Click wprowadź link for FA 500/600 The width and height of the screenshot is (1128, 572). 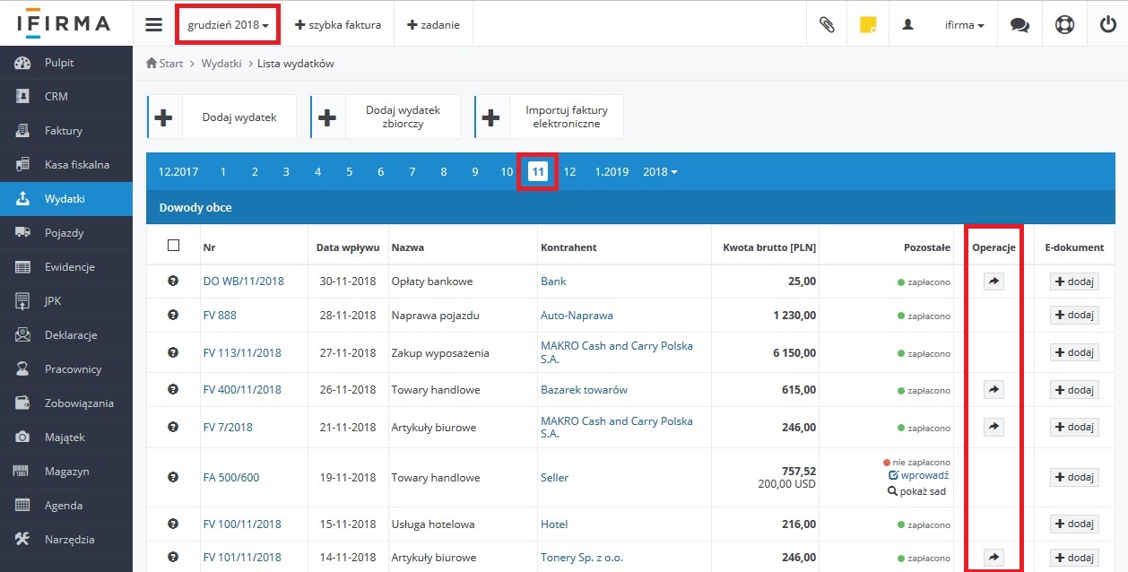(918, 476)
